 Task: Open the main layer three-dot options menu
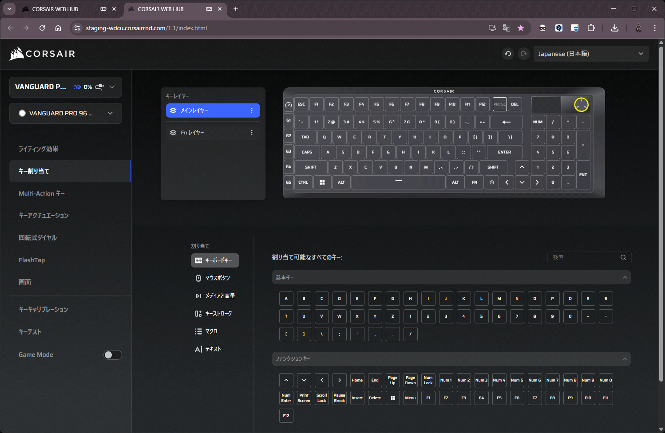tap(252, 110)
